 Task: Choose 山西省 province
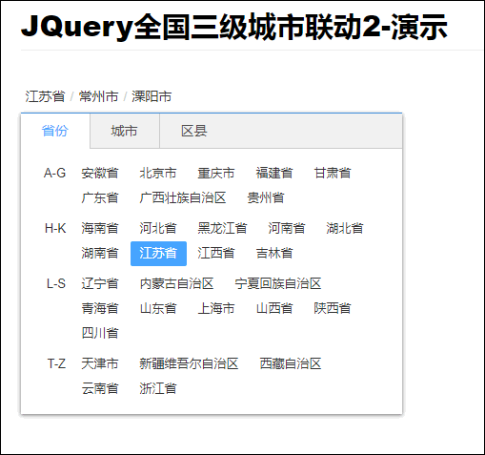[274, 308]
